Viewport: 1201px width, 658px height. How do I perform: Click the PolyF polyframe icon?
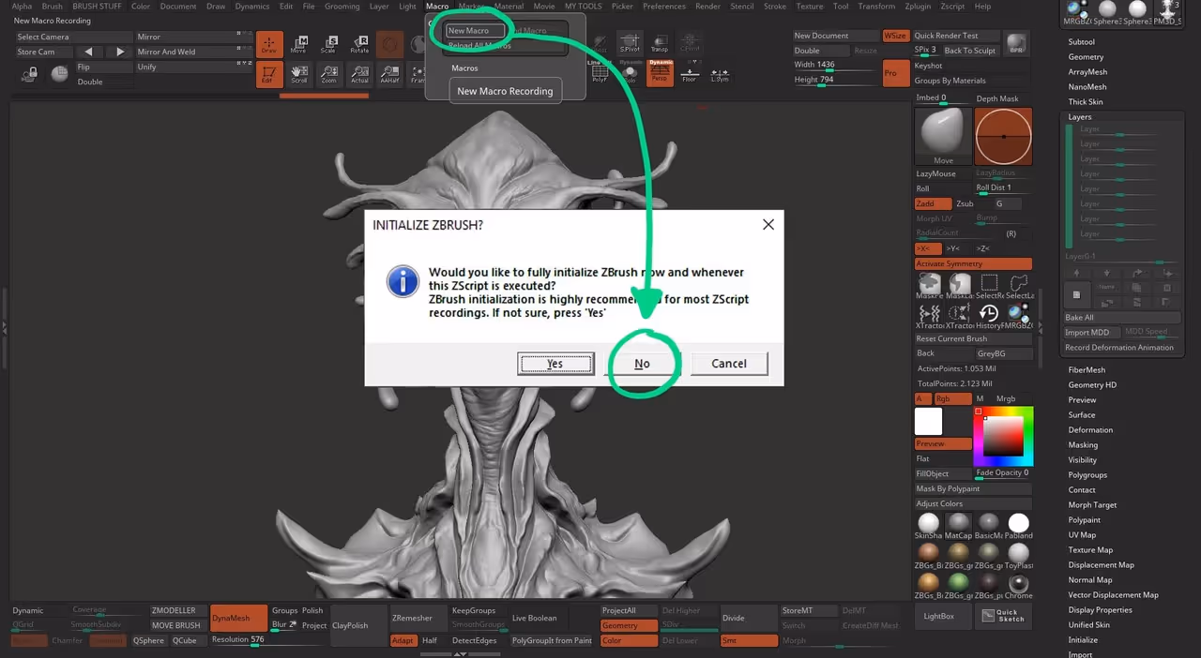[x=599, y=74]
